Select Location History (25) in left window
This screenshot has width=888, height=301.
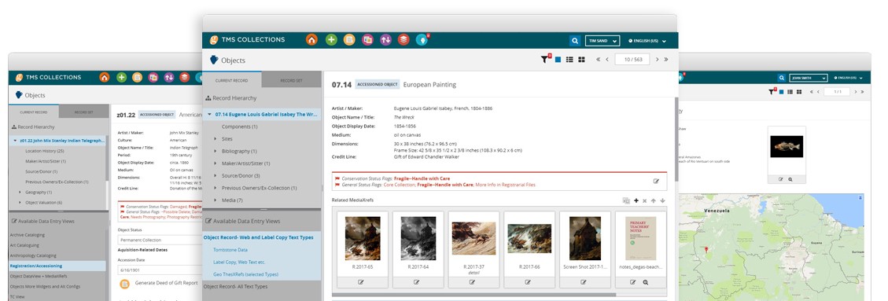tap(44, 151)
